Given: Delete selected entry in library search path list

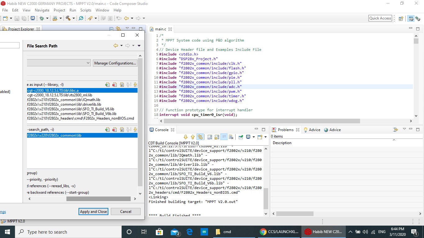Looking at the screenshot, I should [x=115, y=130].
